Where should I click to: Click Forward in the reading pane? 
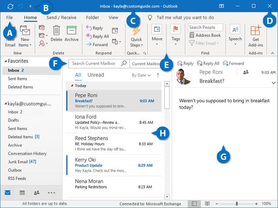pos(233,63)
